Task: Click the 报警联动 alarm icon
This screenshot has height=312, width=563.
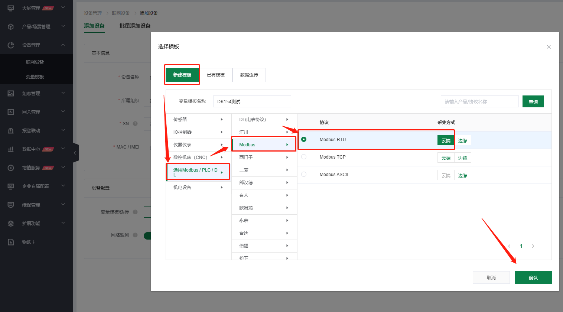Action: click(x=11, y=130)
